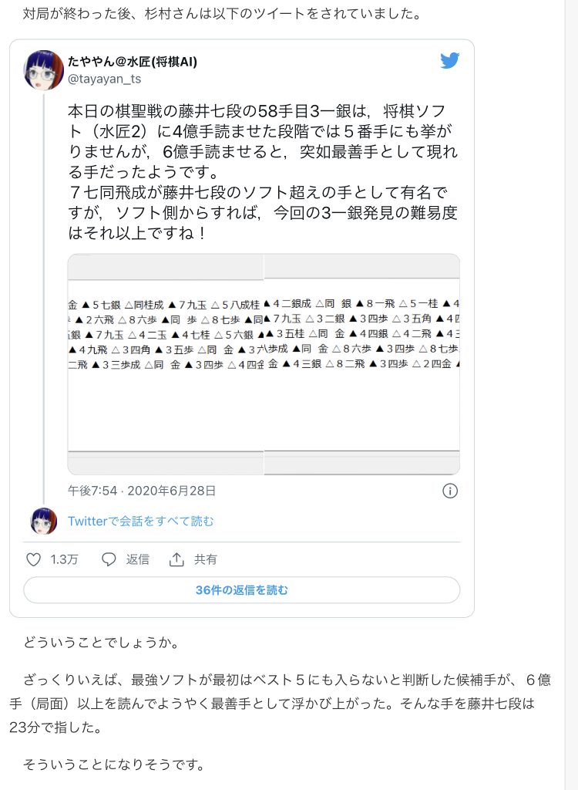Screen dimensions: 578x790
Task: Click the reply speech bubble icon
Action: click(109, 559)
